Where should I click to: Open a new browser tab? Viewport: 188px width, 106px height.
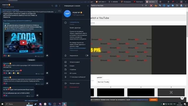click(x=160, y=2)
